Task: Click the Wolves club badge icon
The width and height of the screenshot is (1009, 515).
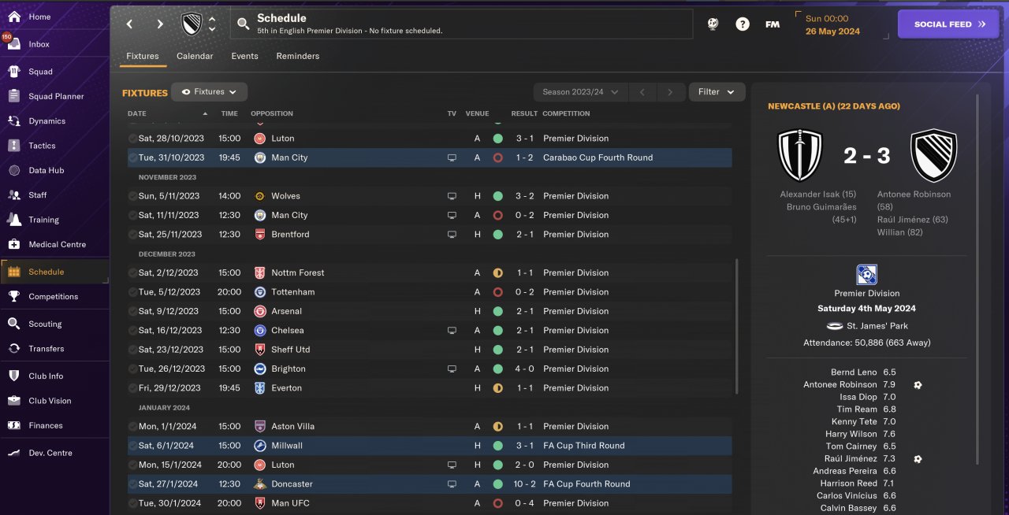Action: pyautogui.click(x=259, y=196)
